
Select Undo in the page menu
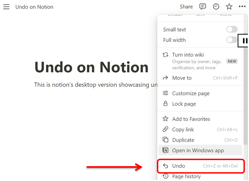(x=200, y=166)
